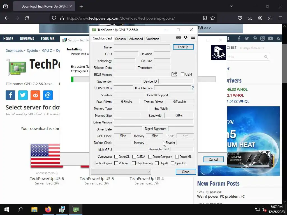Screen dimensions: 287x215
Task: Toggle the DirectCompute checkbox
Action: coord(150,156)
